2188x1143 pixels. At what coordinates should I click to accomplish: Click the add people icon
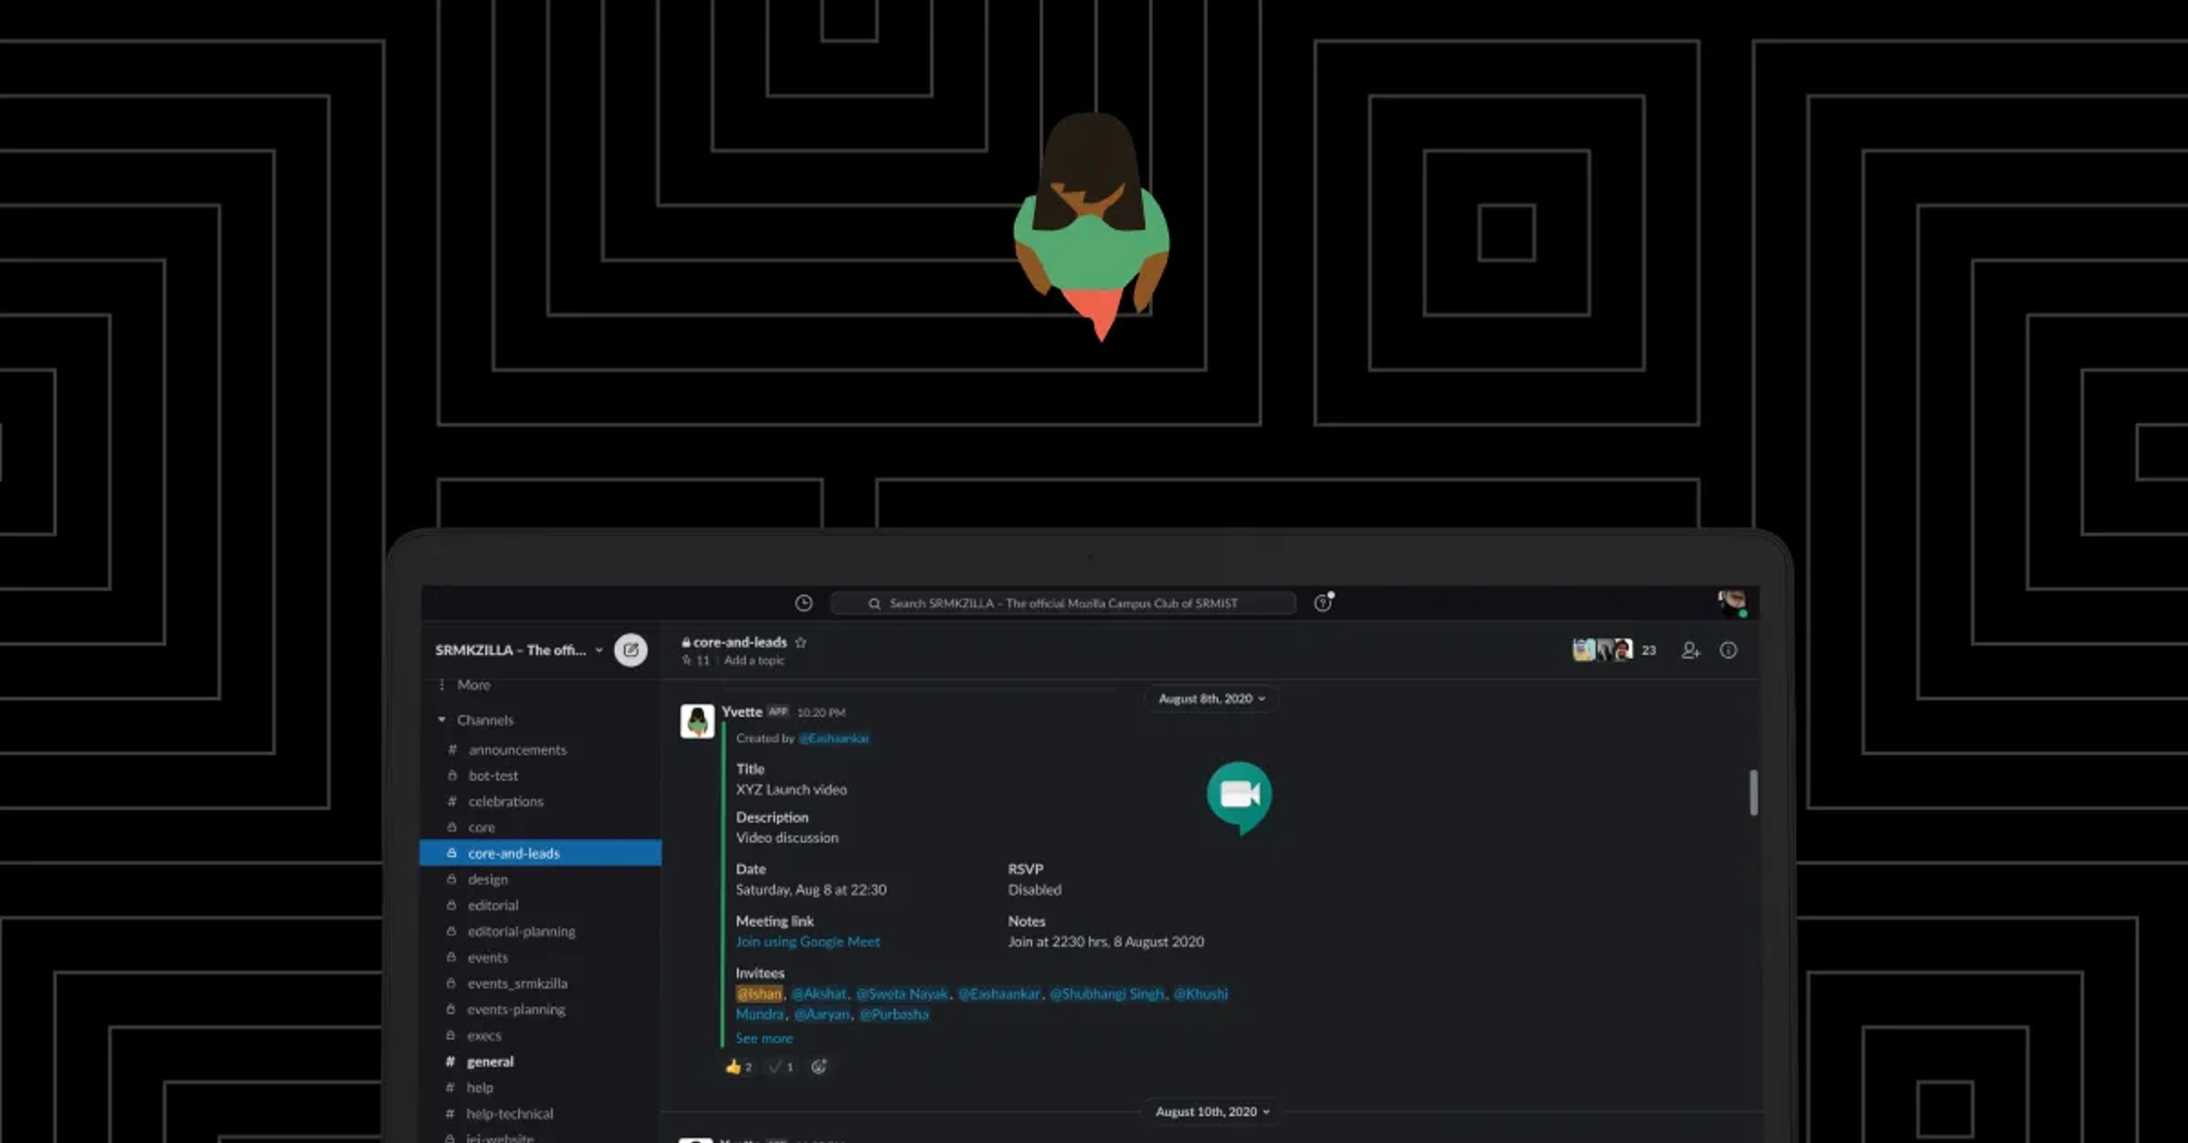pyautogui.click(x=1690, y=651)
